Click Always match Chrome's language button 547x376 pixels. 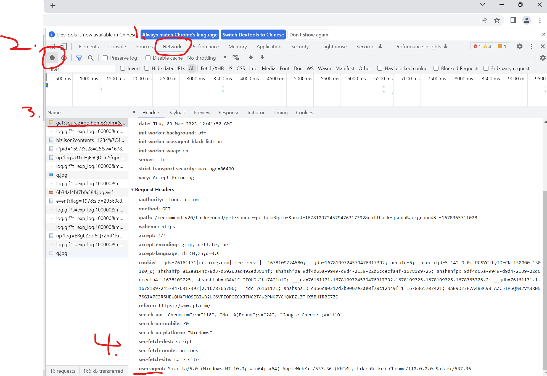tap(180, 35)
